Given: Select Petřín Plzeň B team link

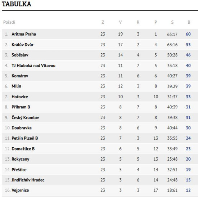Looking at the screenshot, I should click(25, 138).
